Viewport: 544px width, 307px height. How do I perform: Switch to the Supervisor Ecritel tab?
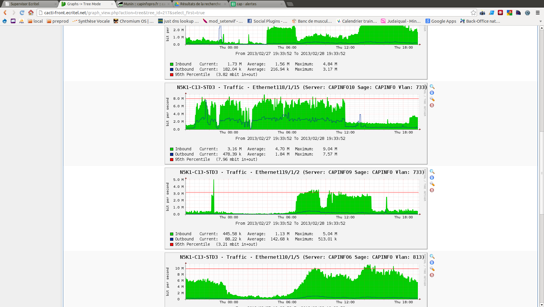29,4
